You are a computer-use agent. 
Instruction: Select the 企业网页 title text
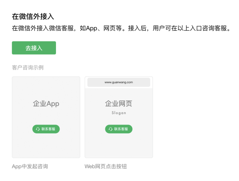pos(118,104)
